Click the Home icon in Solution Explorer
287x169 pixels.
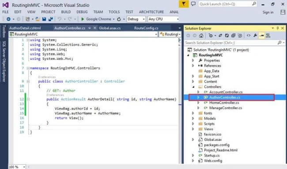[x=201, y=36]
